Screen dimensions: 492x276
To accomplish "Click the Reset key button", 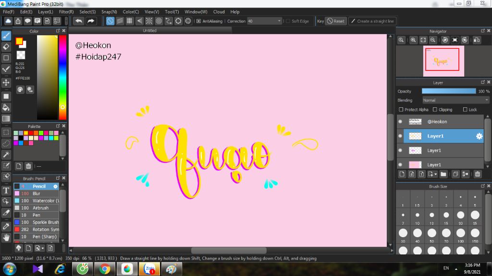I will tap(336, 21).
